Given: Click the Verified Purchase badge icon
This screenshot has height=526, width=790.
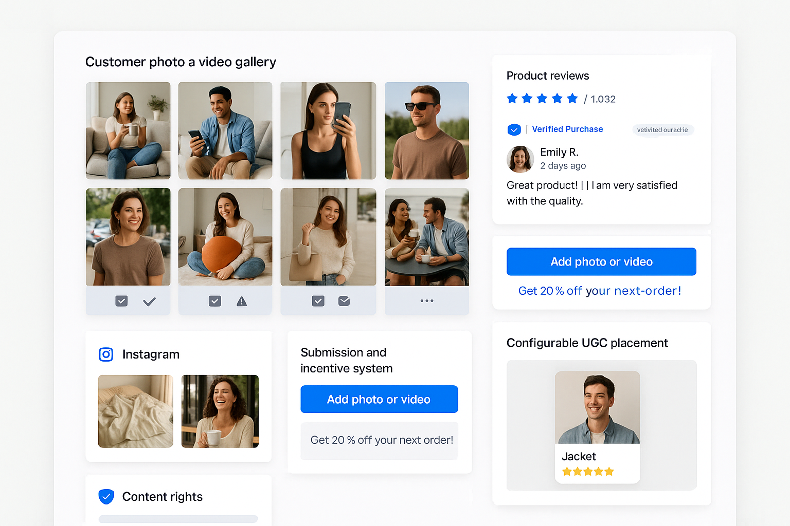Looking at the screenshot, I should 514,129.
